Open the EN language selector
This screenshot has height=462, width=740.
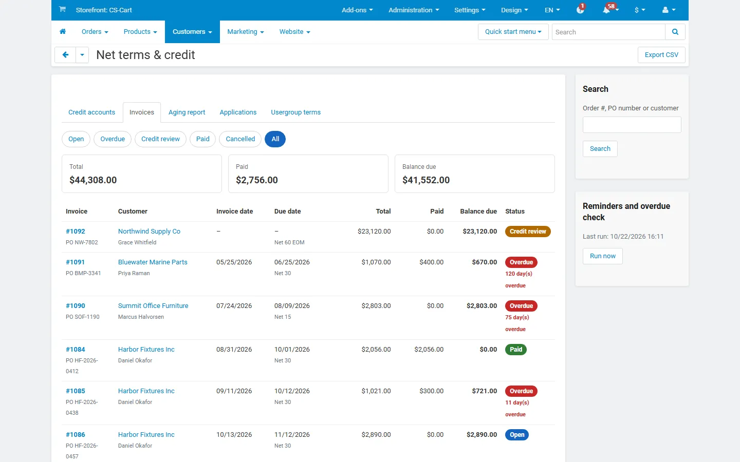tap(552, 10)
